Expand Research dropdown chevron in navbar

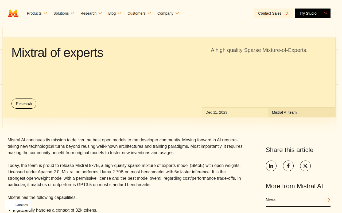(100, 13)
